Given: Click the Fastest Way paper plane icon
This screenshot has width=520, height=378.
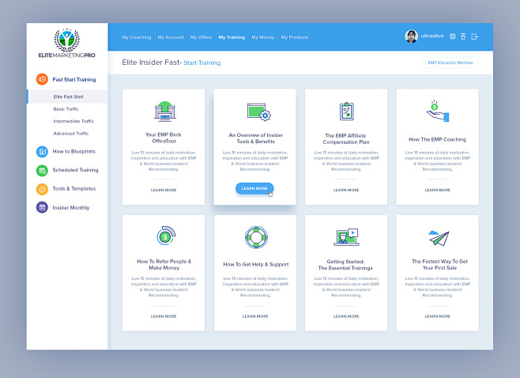Looking at the screenshot, I should click(x=439, y=238).
